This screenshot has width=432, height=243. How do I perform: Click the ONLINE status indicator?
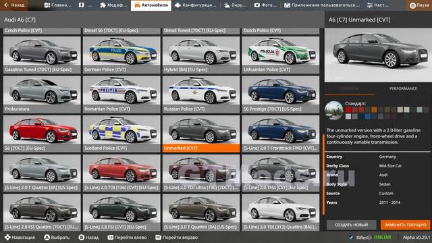click(x=382, y=237)
